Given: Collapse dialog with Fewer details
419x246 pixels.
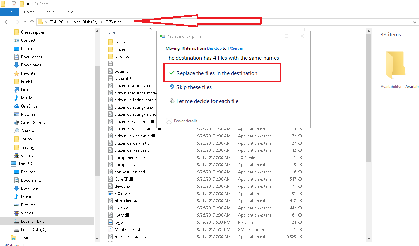Looking at the screenshot, I should (x=182, y=121).
